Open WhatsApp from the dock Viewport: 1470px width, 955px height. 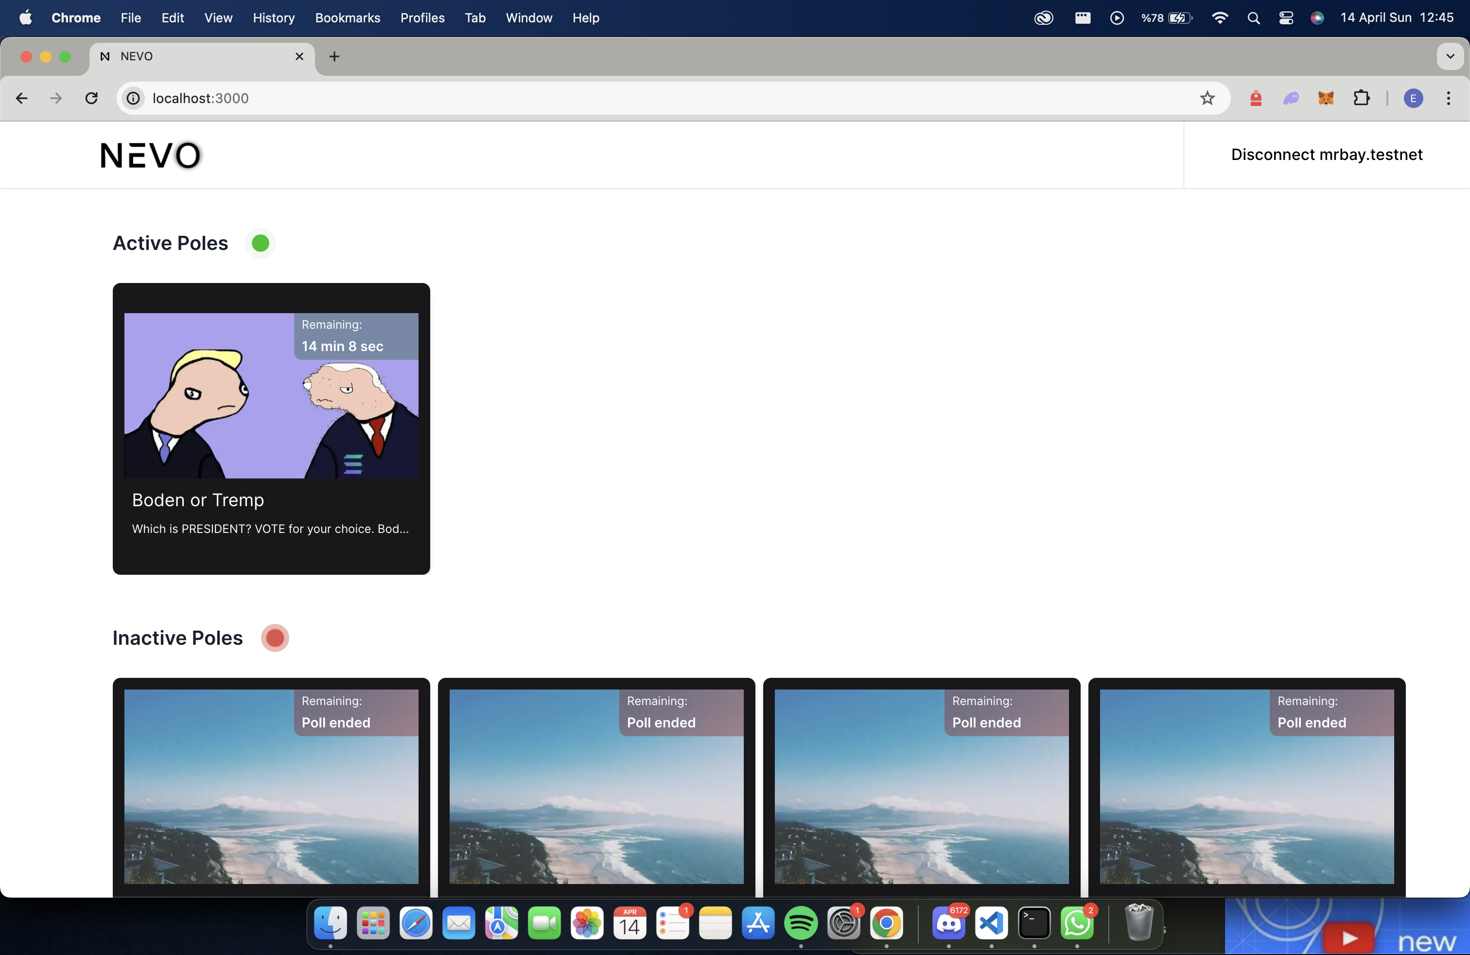(x=1077, y=923)
